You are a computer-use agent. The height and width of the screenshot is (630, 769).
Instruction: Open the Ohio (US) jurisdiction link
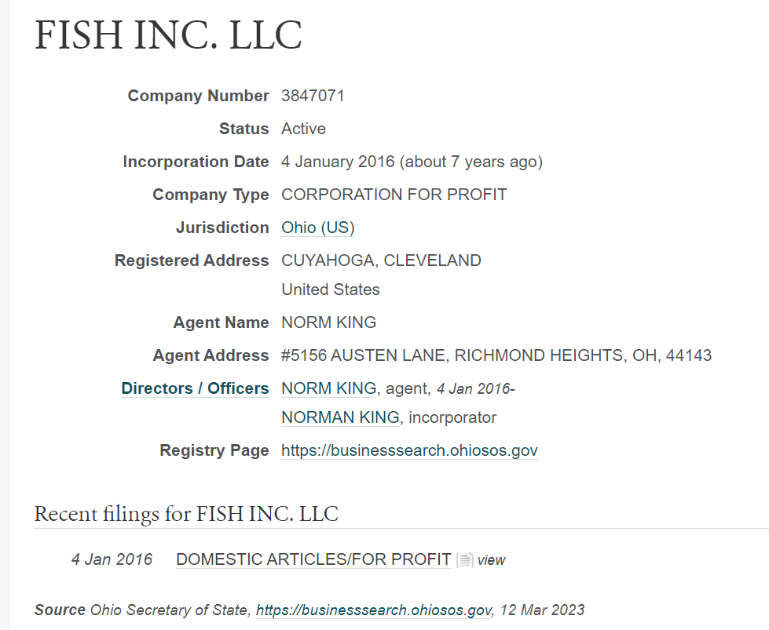click(317, 228)
